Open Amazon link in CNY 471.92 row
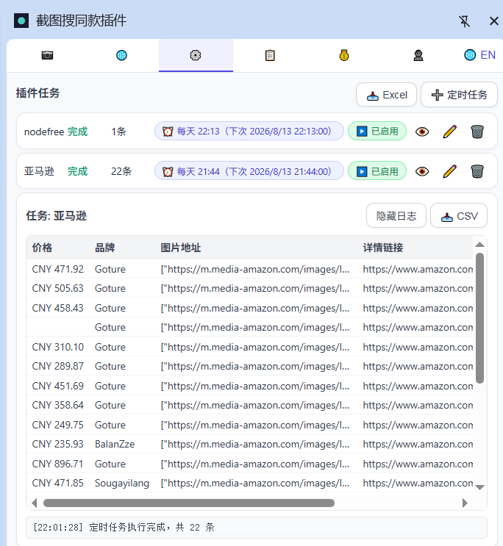 (x=418, y=269)
